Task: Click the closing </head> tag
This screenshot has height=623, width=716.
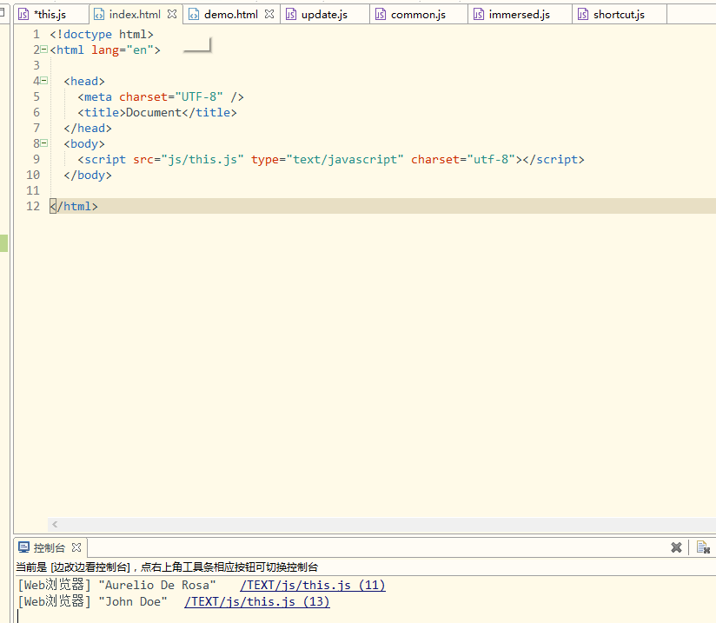Action: pos(88,129)
